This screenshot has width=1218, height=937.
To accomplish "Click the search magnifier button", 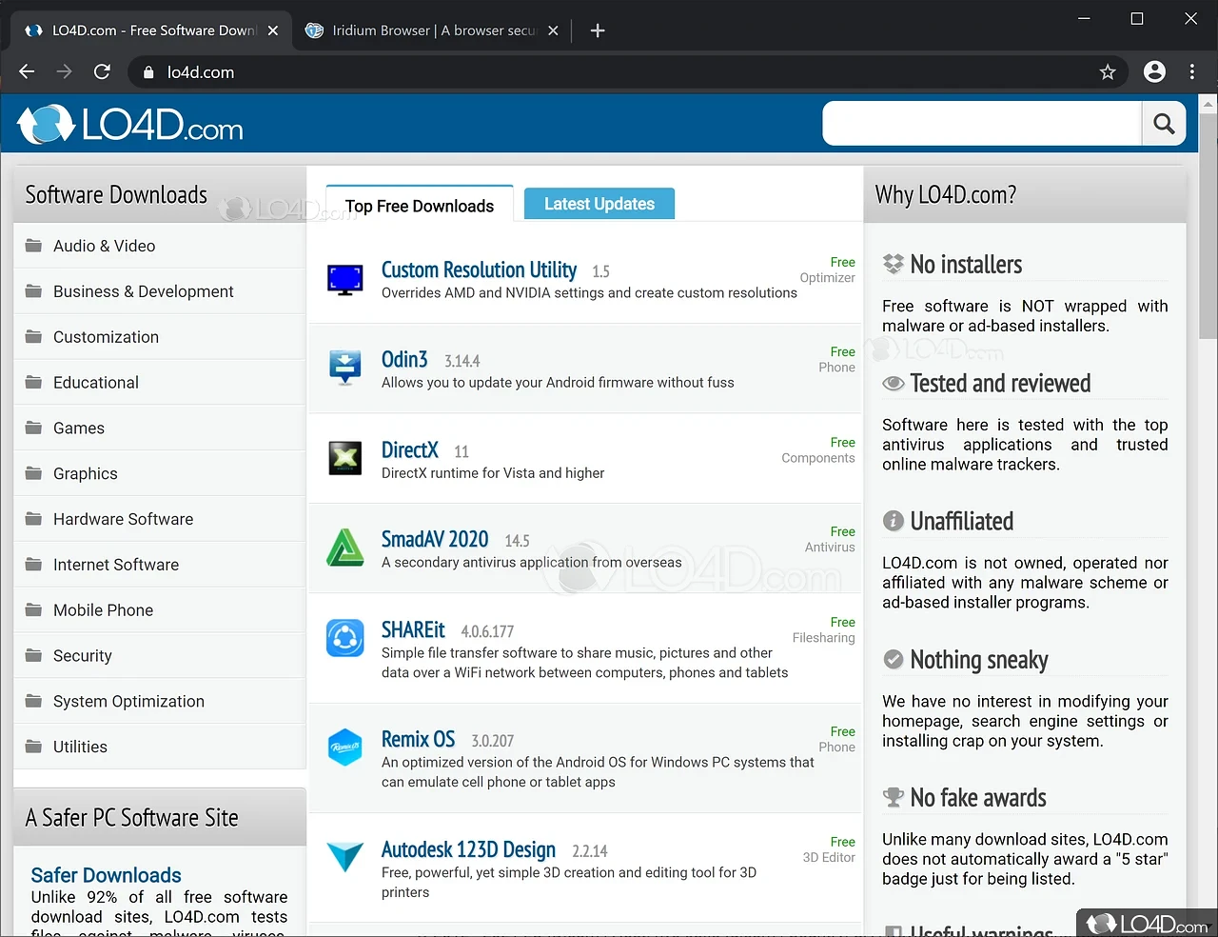I will pos(1163,124).
